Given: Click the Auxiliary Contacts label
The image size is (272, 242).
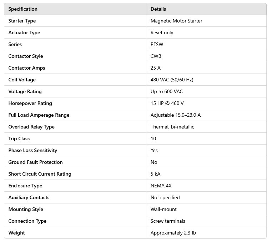Looking at the screenshot, I should click(29, 197).
